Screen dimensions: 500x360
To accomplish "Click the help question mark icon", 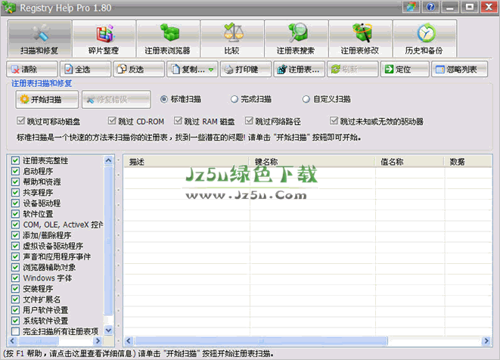I will (x=430, y=7).
